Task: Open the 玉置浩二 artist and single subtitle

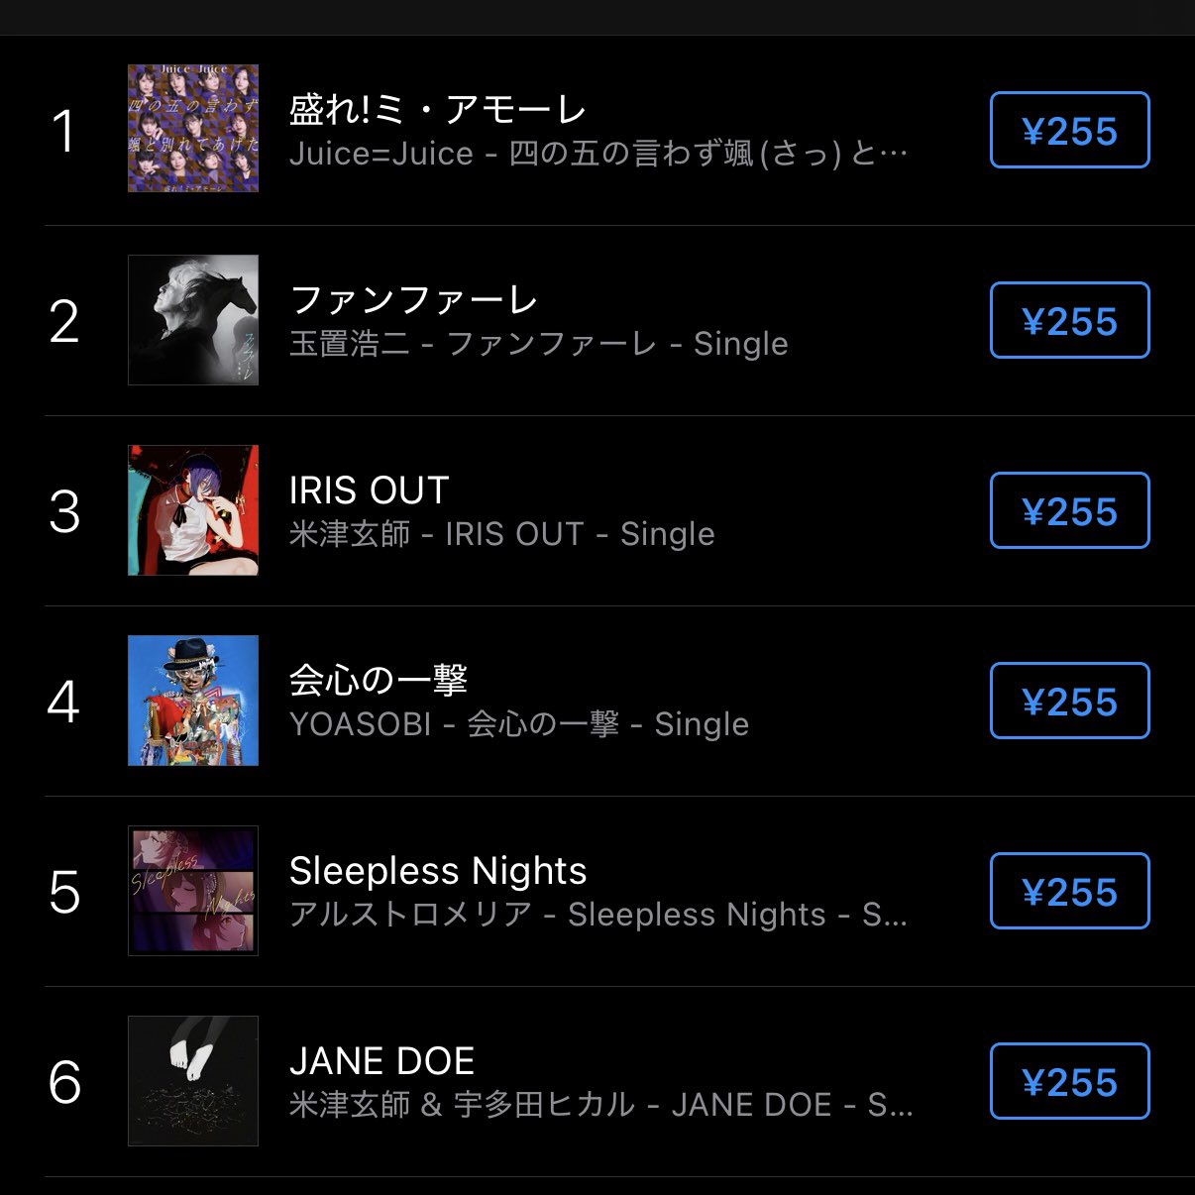Action: point(538,344)
